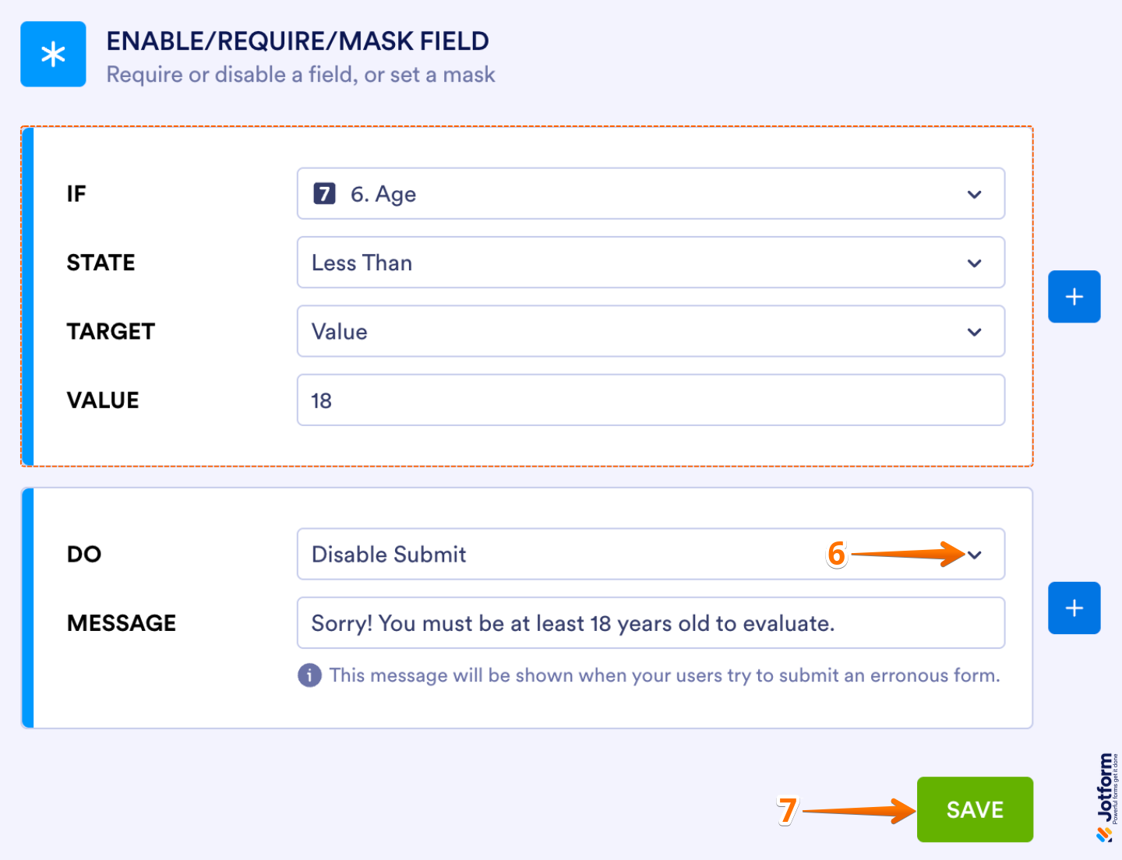Click the ENABLE/REQUIRE/MASK FIELD heading
Image resolution: width=1122 pixels, height=860 pixels.
(298, 41)
